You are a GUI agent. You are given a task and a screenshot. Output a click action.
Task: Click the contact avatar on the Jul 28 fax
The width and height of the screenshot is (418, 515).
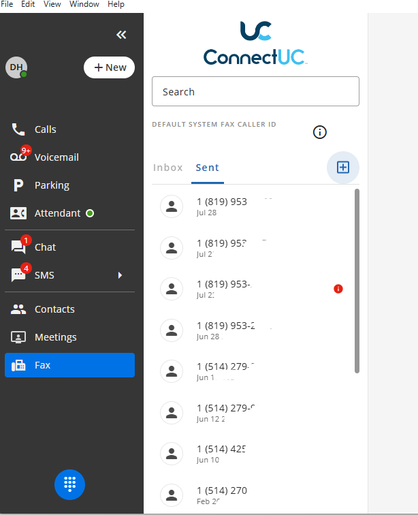172,206
